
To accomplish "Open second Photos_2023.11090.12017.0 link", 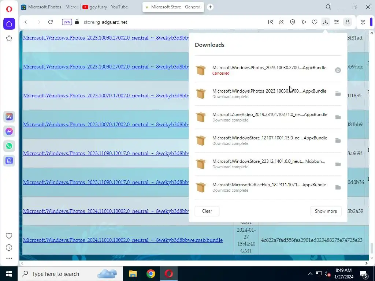I will point(106,182).
